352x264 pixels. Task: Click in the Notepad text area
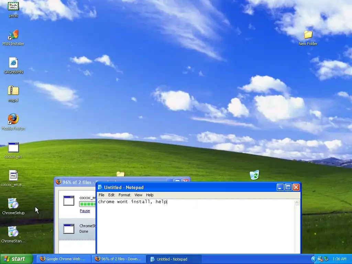(x=196, y=226)
